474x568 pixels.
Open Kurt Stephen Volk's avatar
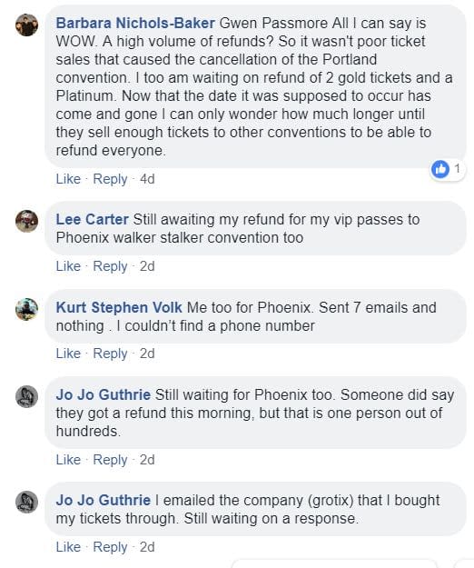point(26,309)
